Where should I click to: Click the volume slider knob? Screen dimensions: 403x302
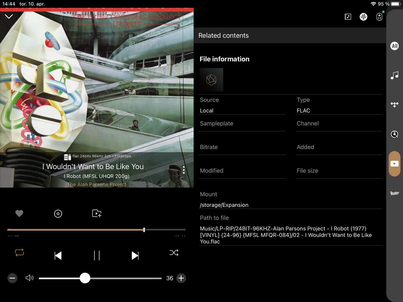click(85, 278)
